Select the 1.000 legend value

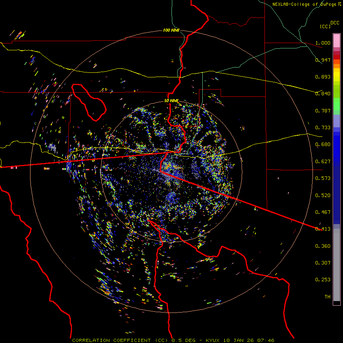pyautogui.click(x=323, y=43)
